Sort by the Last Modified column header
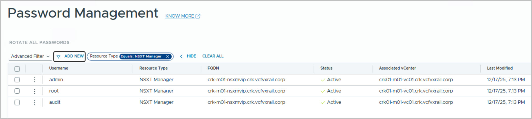Screen dimensions: 532x119 (x=500, y=68)
